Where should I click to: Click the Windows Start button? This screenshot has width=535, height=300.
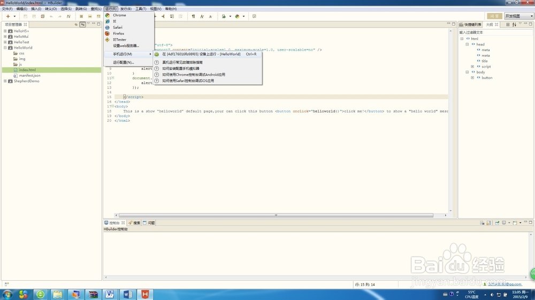[x=7, y=294]
